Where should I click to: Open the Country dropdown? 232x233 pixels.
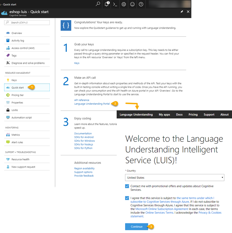174,178
